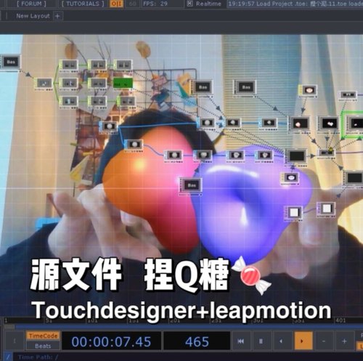
Task: Click the timecode display 00:00:07.45
Action: tap(111, 341)
